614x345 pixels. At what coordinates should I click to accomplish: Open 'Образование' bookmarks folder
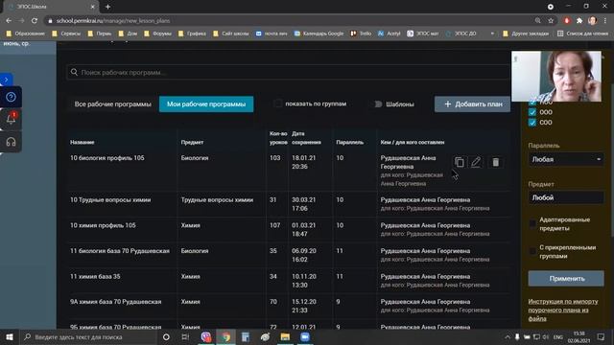click(26, 34)
